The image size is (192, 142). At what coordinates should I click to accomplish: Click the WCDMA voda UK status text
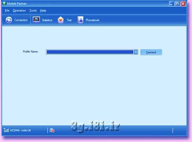(20, 130)
